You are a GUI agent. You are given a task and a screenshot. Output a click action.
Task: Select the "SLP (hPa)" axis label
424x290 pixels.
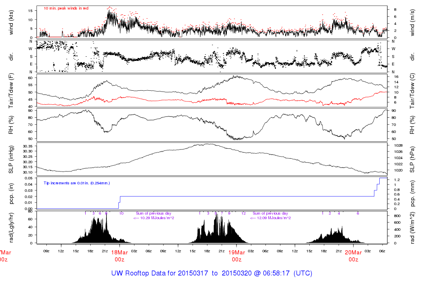(x=412, y=159)
